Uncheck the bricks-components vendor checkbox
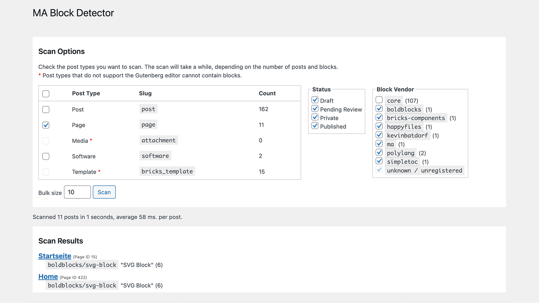Screen dimensions: 539x303 [x=379, y=117]
